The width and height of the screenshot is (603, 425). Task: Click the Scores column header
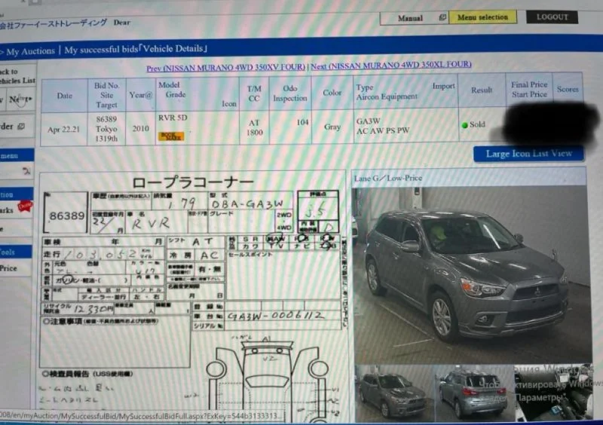pyautogui.click(x=568, y=89)
